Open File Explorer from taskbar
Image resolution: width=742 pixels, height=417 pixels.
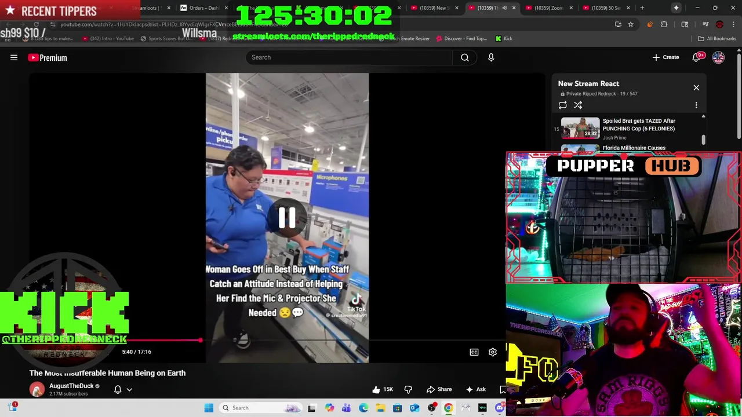coord(380,408)
